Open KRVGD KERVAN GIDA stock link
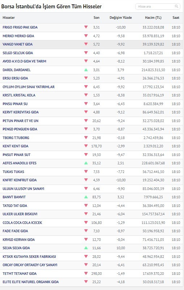 point(18,240)
